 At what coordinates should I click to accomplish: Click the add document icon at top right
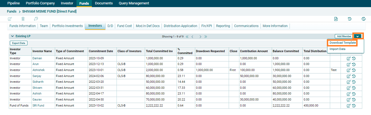[336, 19]
